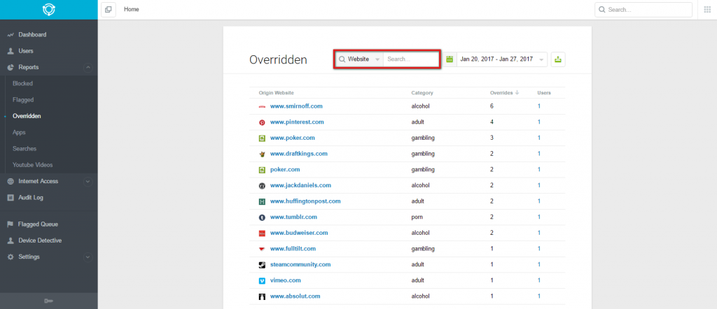Click the Device Detective icon
The width and height of the screenshot is (717, 309).
(x=10, y=240)
